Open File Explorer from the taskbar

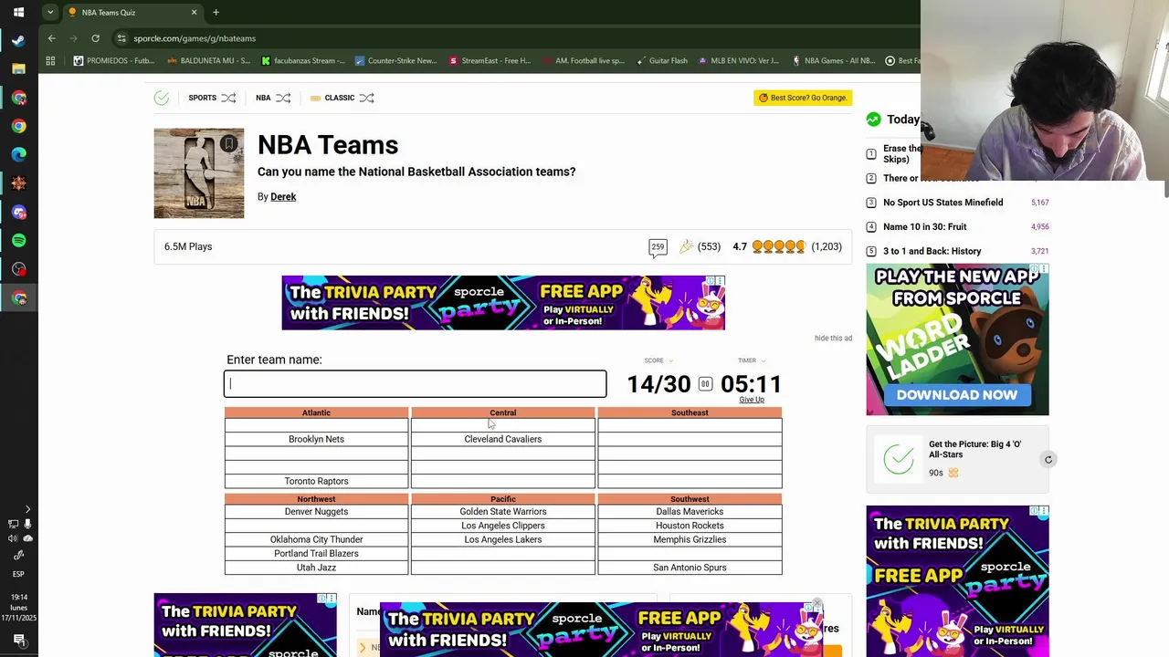(x=18, y=68)
